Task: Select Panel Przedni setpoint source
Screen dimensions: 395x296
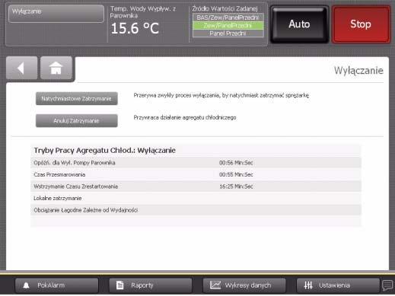Action: (x=228, y=33)
